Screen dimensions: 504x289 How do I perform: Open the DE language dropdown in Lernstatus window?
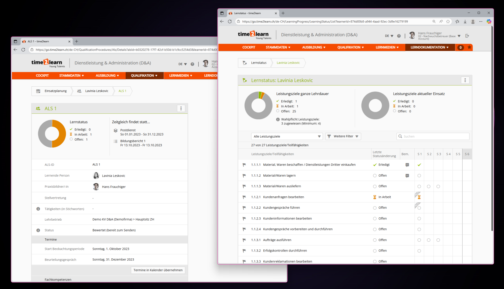389,36
